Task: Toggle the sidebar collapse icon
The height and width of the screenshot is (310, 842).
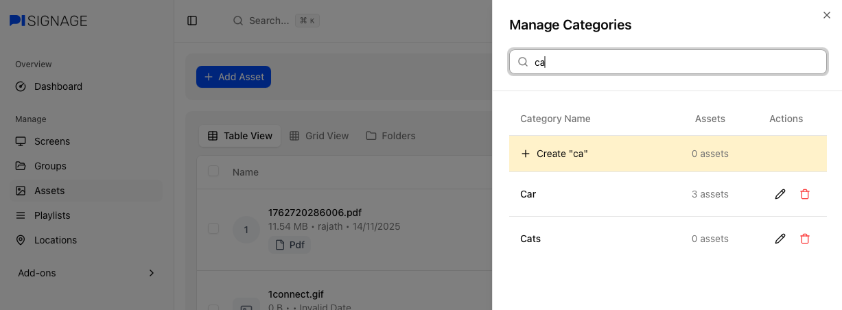Action: pyautogui.click(x=192, y=21)
